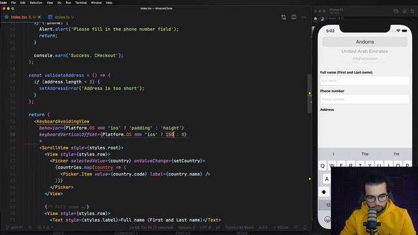This screenshot has height=235, width=418.
Task: Click the Address label in the Simulator
Action: pos(327,110)
